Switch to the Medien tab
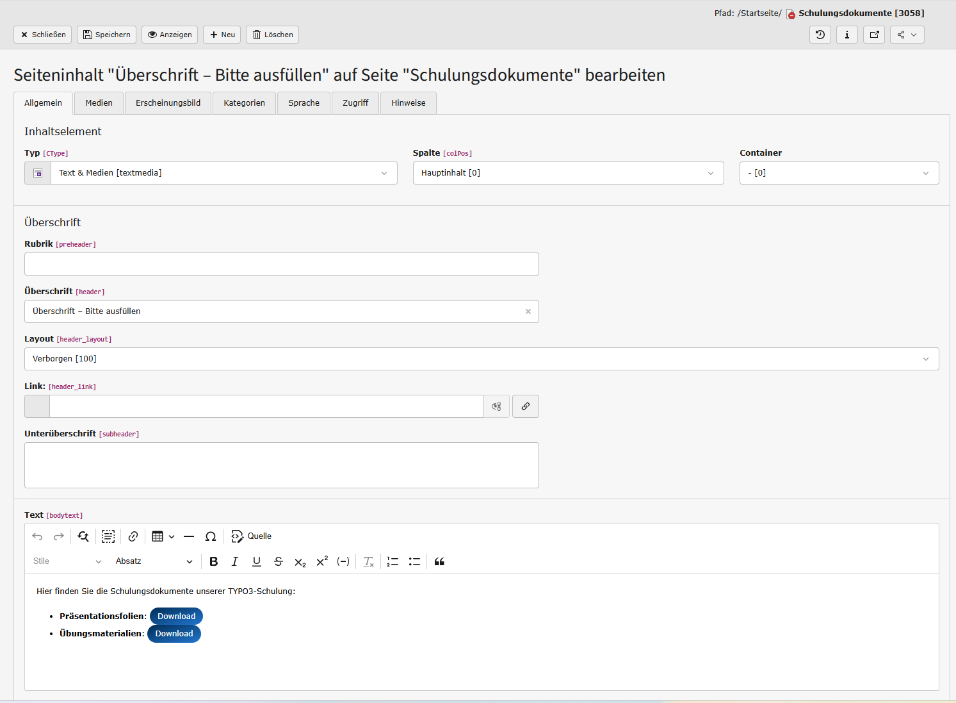The image size is (956, 703). point(99,103)
